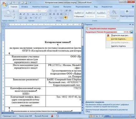Close the Подписи pane

point(133,24)
